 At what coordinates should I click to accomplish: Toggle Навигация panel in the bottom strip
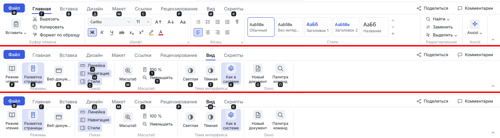tap(95, 120)
